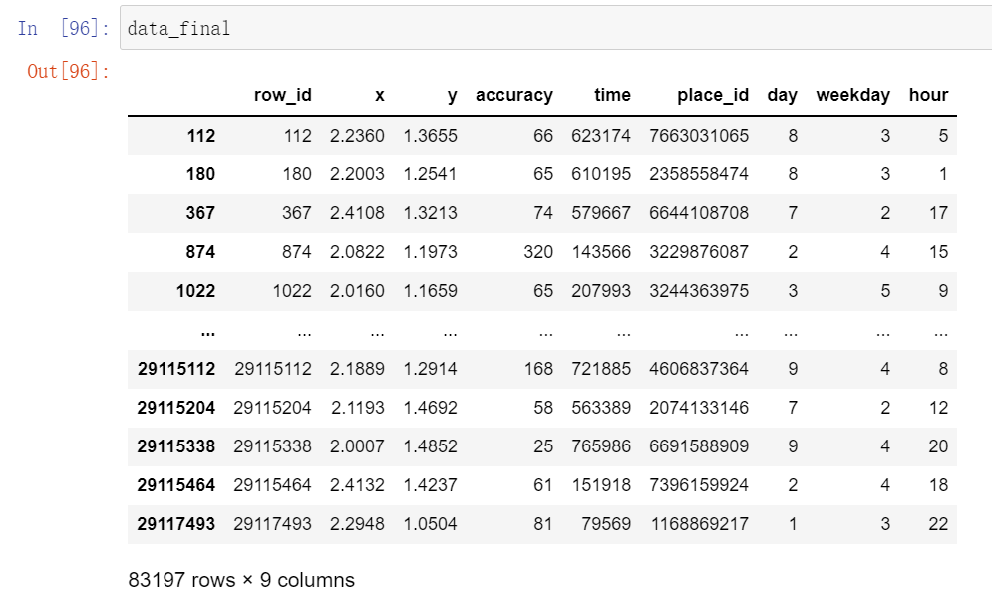Click the Out[96] output prompt label
The width and height of the screenshot is (992, 593).
(x=69, y=72)
